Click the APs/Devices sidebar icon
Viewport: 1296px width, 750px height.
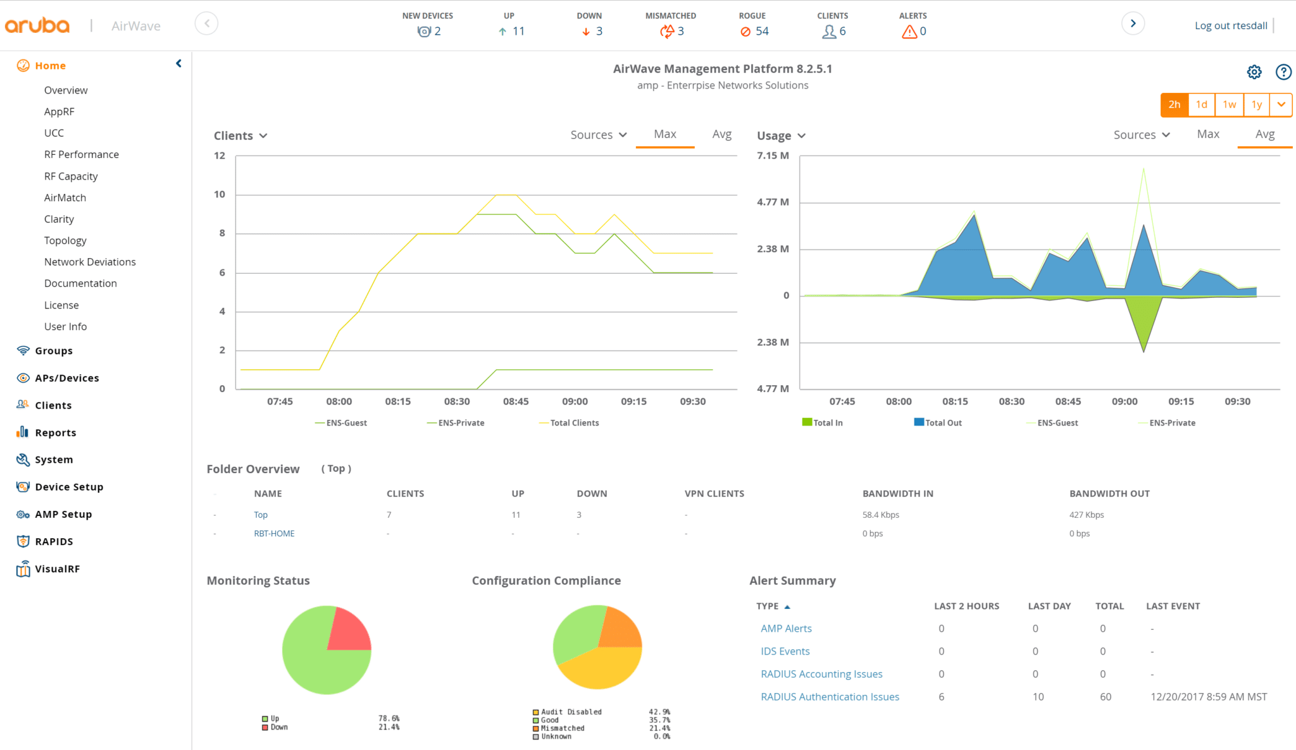tap(23, 378)
